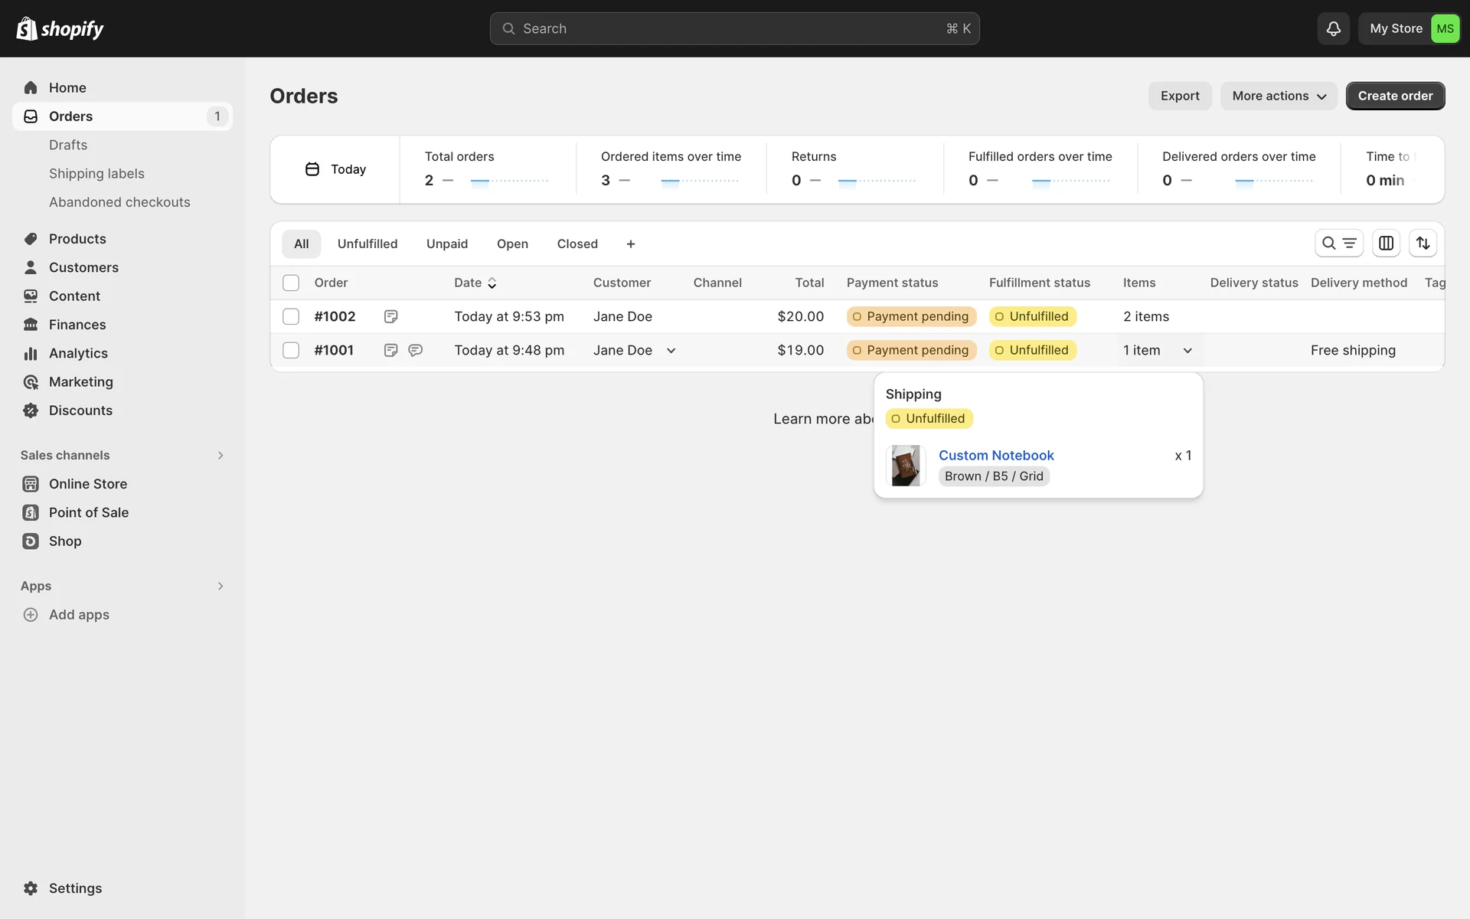
Task: Click the Create order button
Action: 1394,96
